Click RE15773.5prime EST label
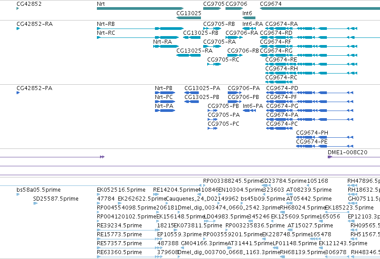 [x=119, y=234]
